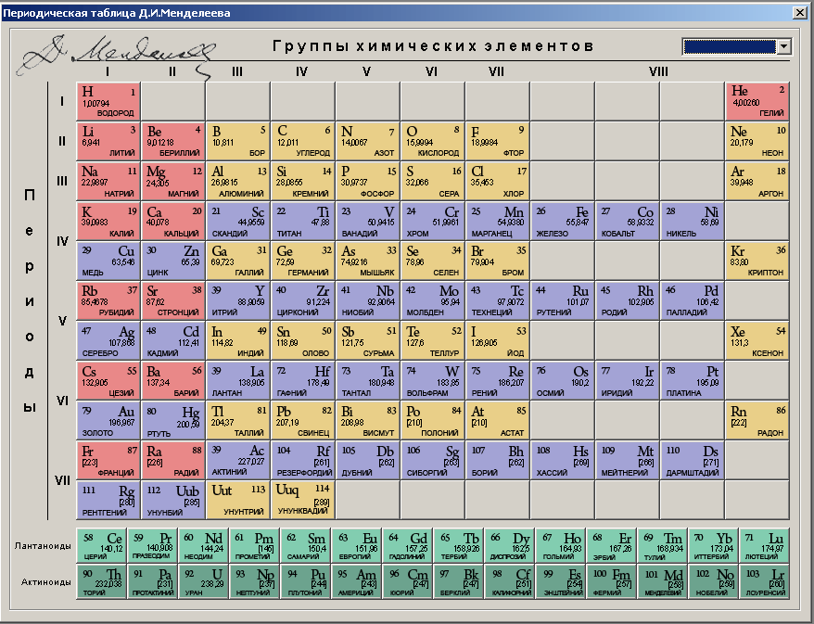Choose the zinc cell (Zn, Цинк)

point(173,261)
